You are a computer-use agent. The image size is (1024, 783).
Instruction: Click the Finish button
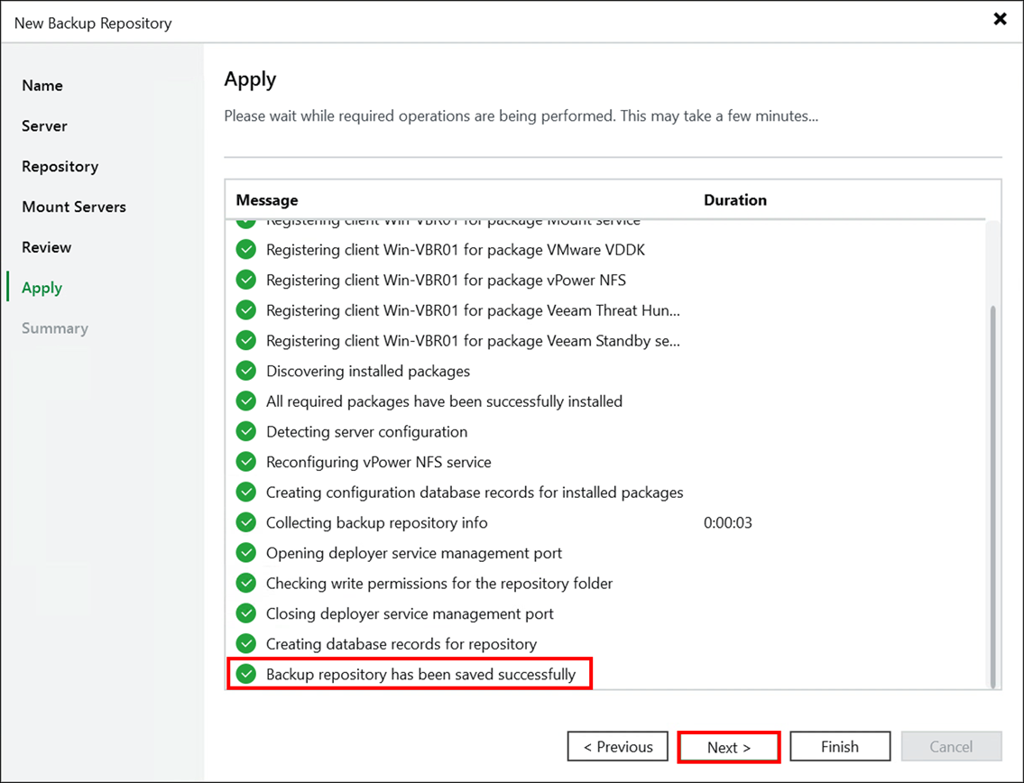(x=839, y=747)
